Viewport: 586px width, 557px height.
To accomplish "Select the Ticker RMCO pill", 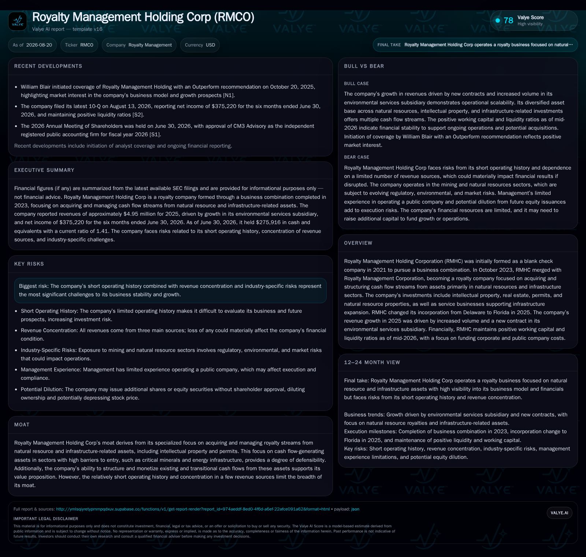I will (x=79, y=45).
